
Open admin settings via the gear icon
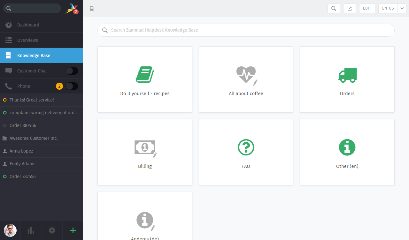[52, 230]
